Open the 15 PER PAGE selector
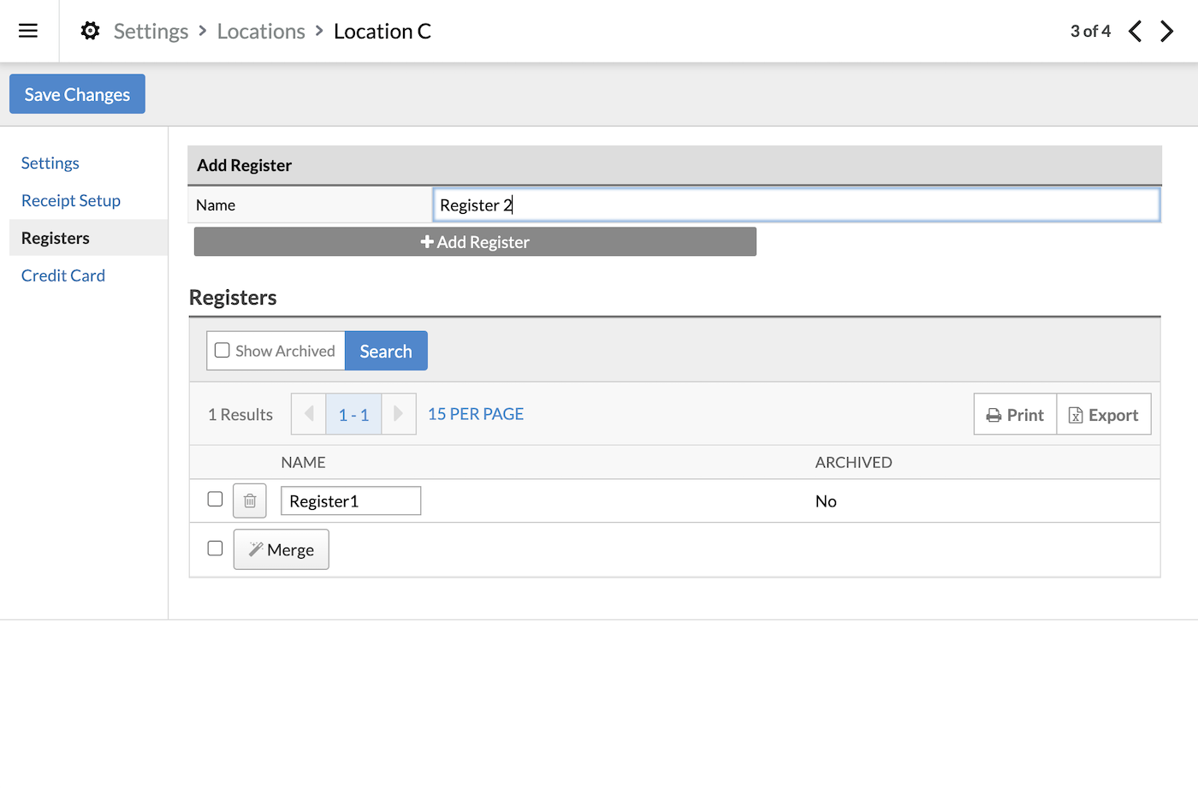 (x=475, y=413)
